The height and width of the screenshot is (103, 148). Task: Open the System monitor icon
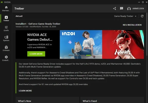click(x=6, y=37)
